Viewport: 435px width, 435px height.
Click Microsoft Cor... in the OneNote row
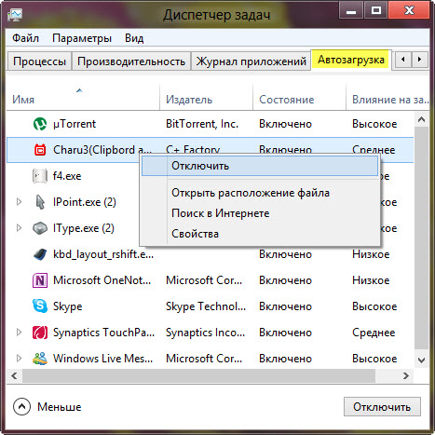(x=204, y=280)
